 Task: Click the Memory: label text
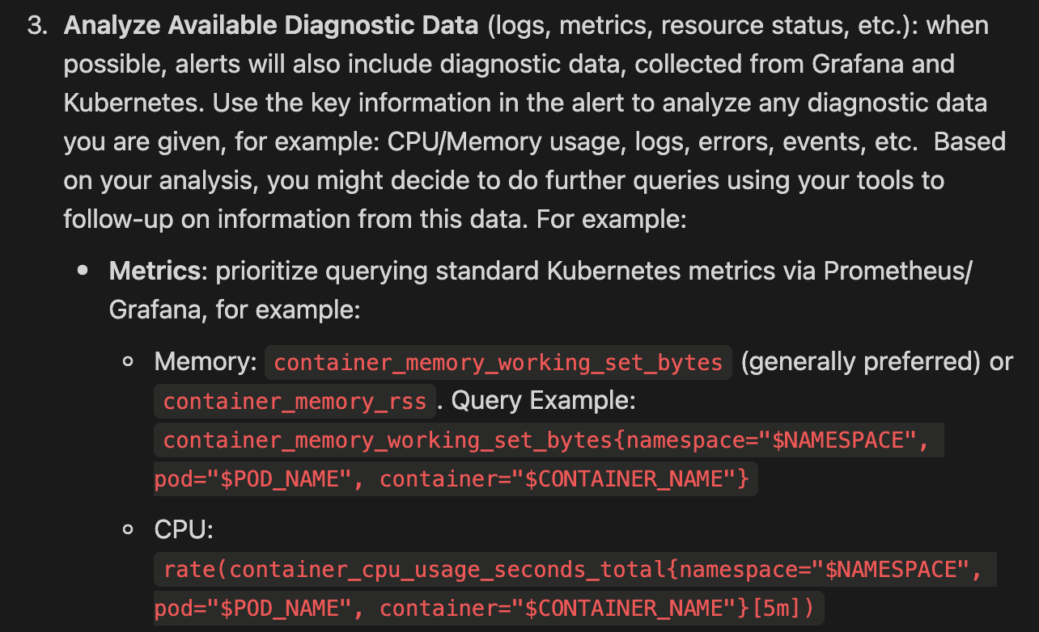pyautogui.click(x=206, y=362)
